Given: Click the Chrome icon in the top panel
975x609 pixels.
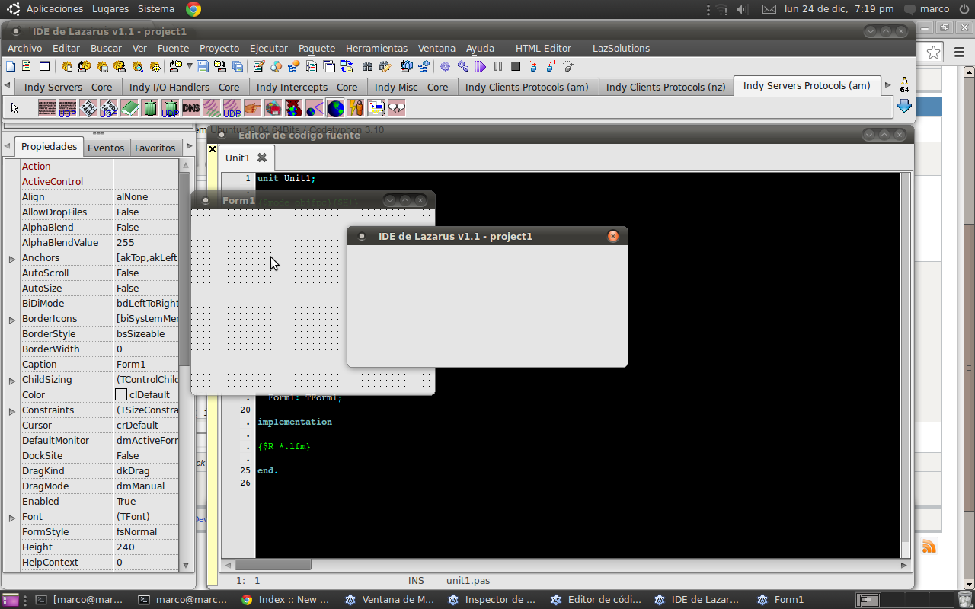Looking at the screenshot, I should pos(193,9).
